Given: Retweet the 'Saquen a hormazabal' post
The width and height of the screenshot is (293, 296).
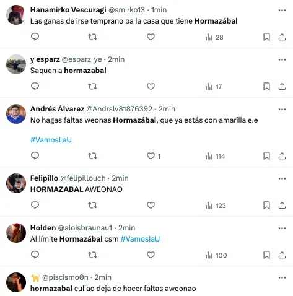Looking at the screenshot, I should (92, 86).
